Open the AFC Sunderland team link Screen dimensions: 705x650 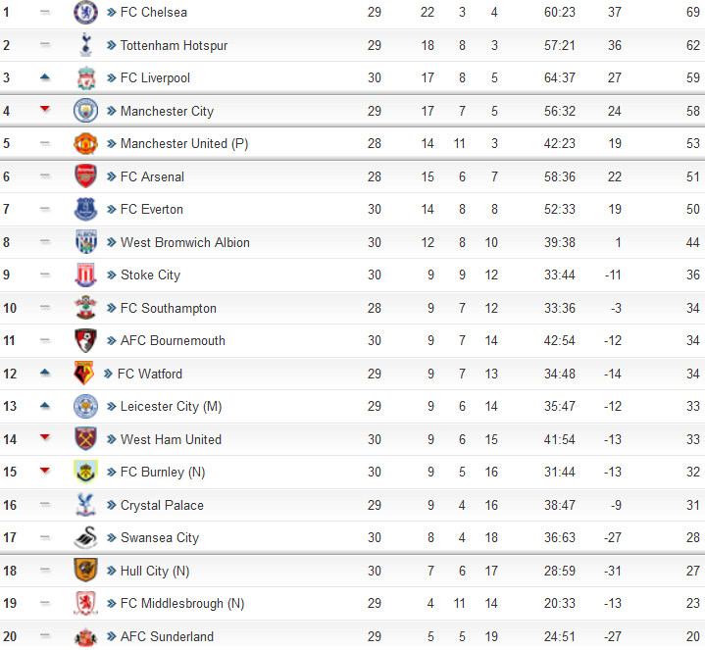point(167,636)
